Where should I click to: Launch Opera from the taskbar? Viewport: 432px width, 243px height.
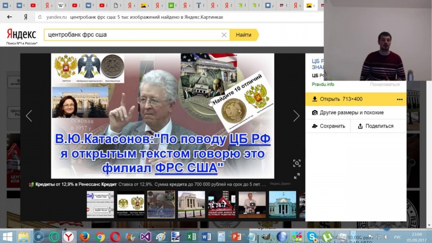pyautogui.click(x=115, y=237)
